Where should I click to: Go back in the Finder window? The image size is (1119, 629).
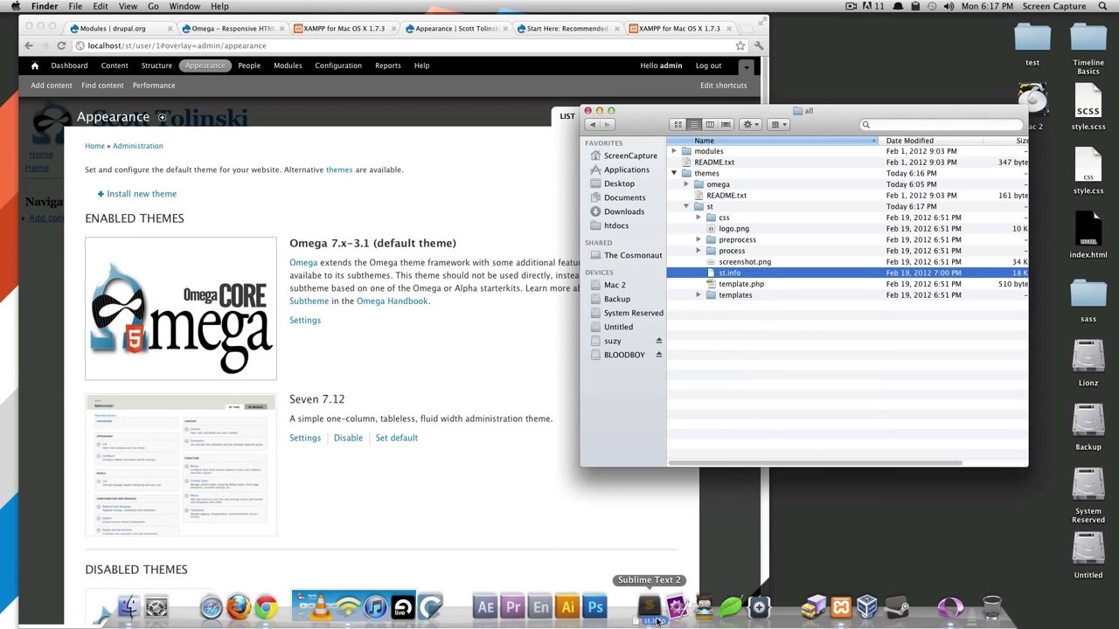pyautogui.click(x=593, y=124)
